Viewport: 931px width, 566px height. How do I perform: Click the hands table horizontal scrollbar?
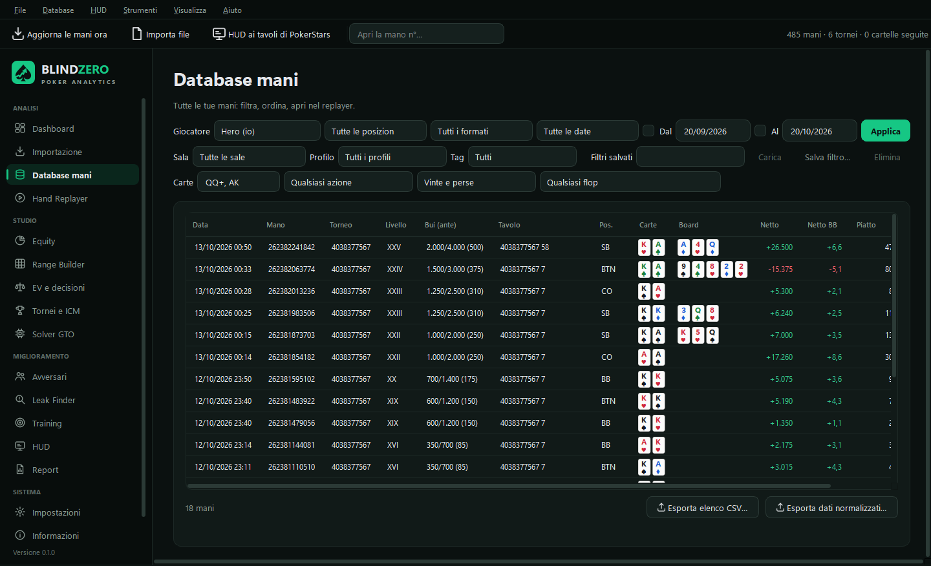click(508, 485)
